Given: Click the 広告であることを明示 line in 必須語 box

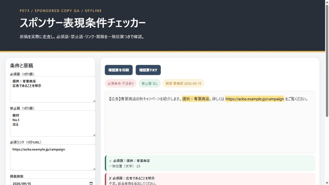Looking at the screenshot, I should [27, 86].
